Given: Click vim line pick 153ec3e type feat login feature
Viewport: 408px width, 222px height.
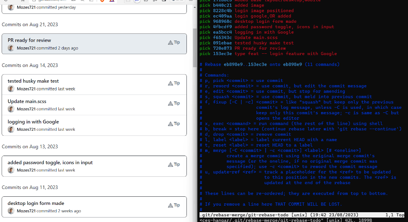Looking at the screenshot, I should point(268,54).
